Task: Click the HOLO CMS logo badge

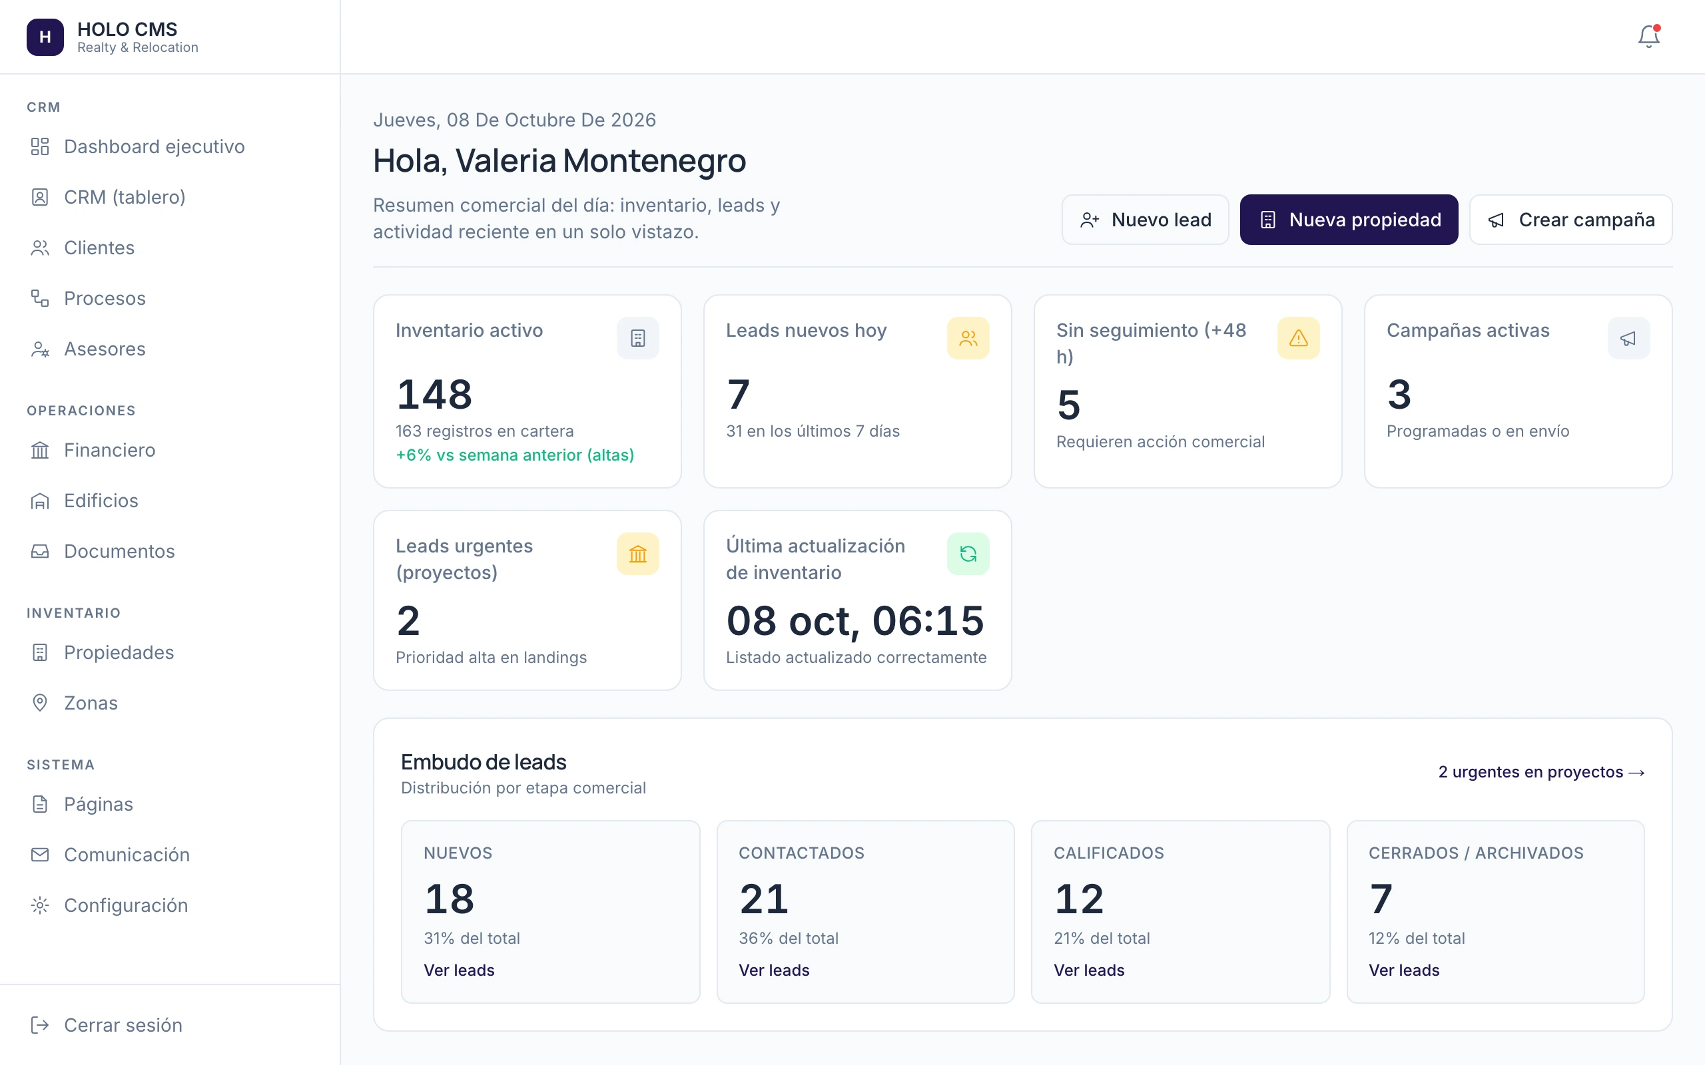Action: (45, 37)
